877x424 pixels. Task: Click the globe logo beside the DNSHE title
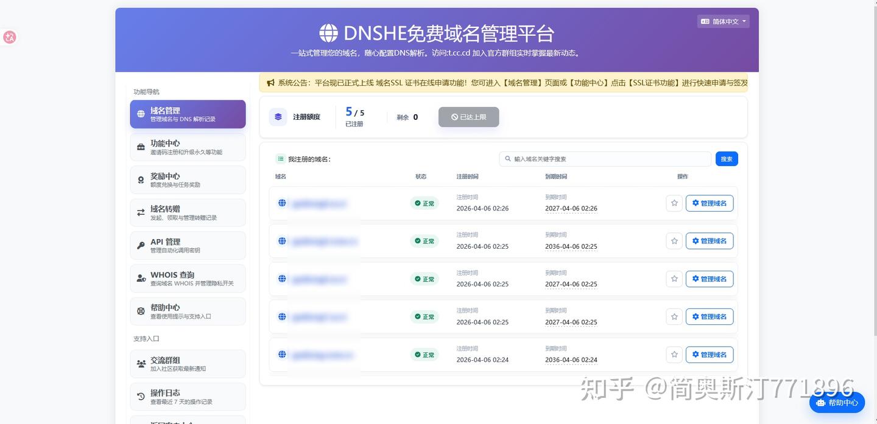pos(328,33)
